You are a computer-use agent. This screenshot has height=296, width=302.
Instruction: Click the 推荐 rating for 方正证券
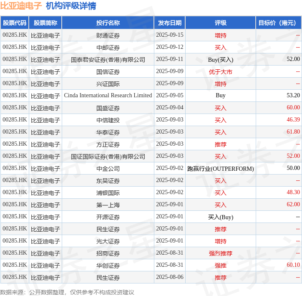pos(221,144)
